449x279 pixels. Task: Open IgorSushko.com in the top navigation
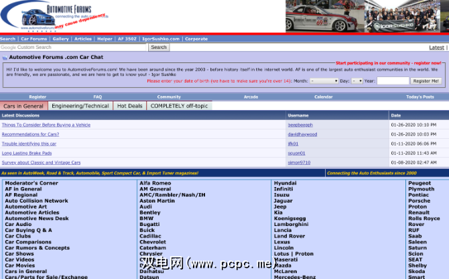click(x=161, y=39)
